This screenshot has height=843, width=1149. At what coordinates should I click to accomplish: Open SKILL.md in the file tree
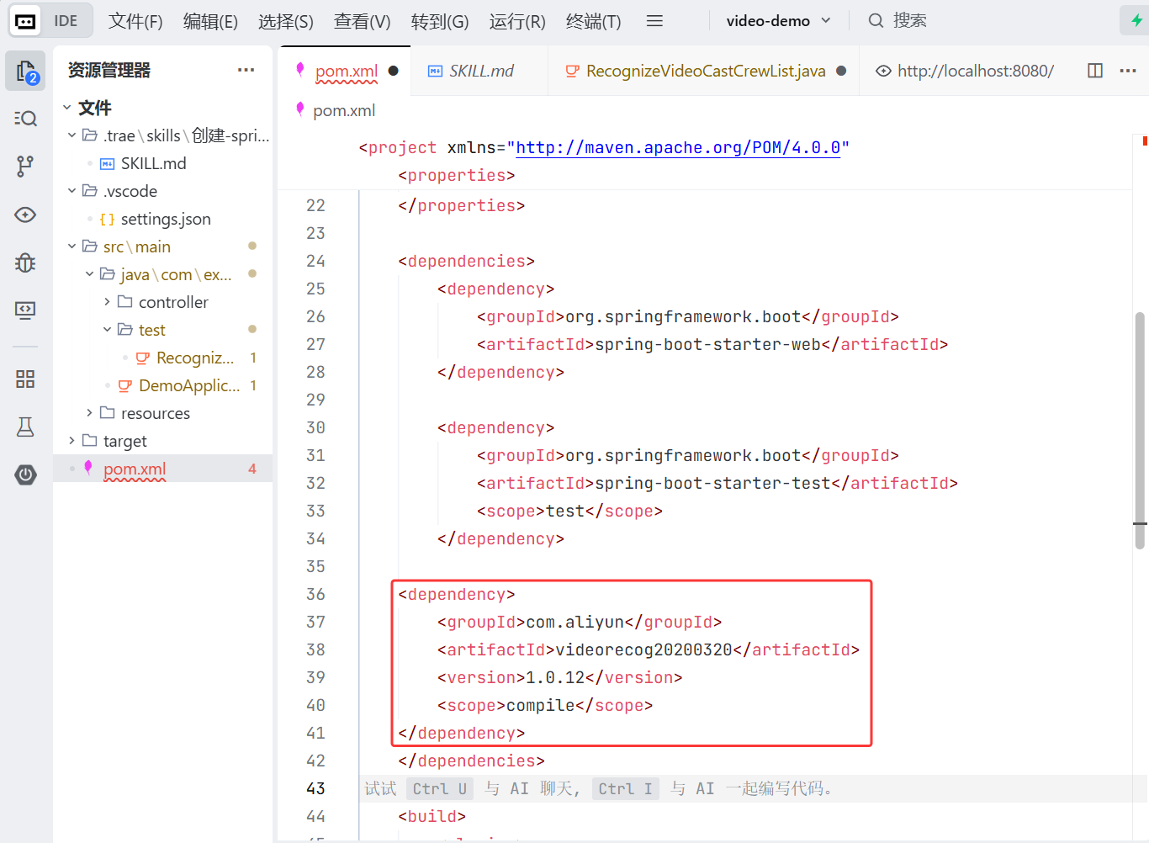click(x=153, y=163)
